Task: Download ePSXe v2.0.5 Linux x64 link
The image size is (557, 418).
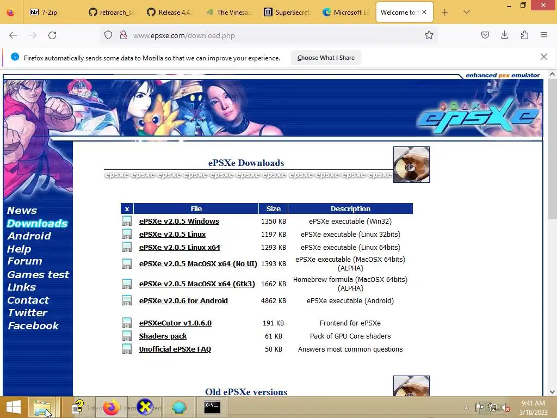Action: [x=180, y=248]
